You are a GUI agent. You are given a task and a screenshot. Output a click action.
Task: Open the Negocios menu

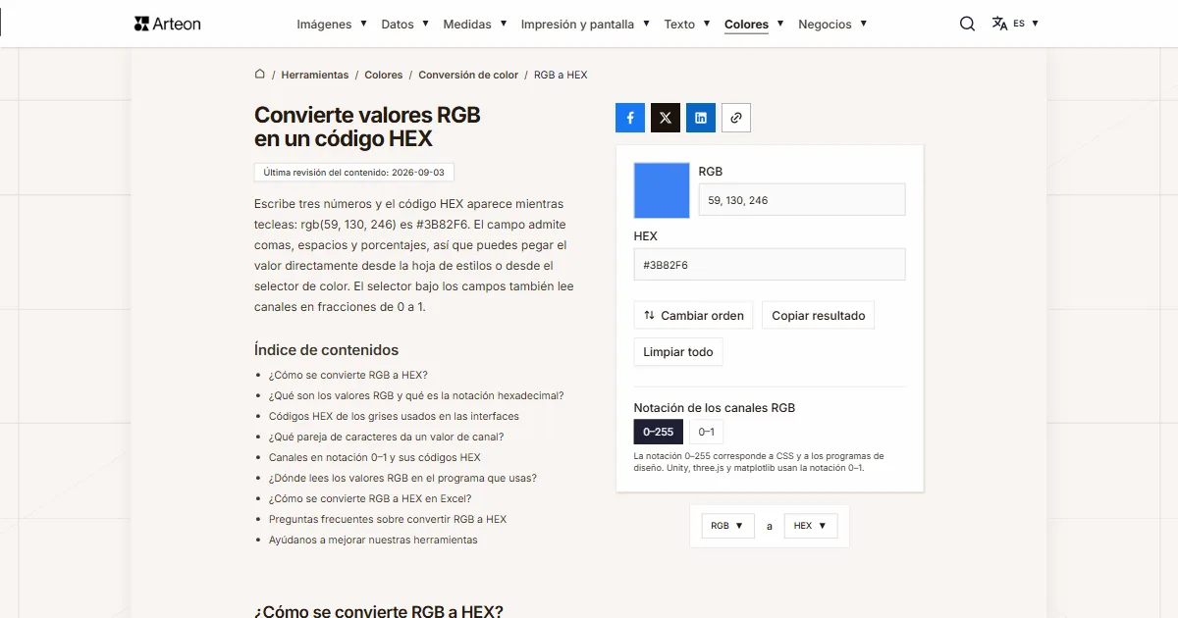[x=832, y=24]
